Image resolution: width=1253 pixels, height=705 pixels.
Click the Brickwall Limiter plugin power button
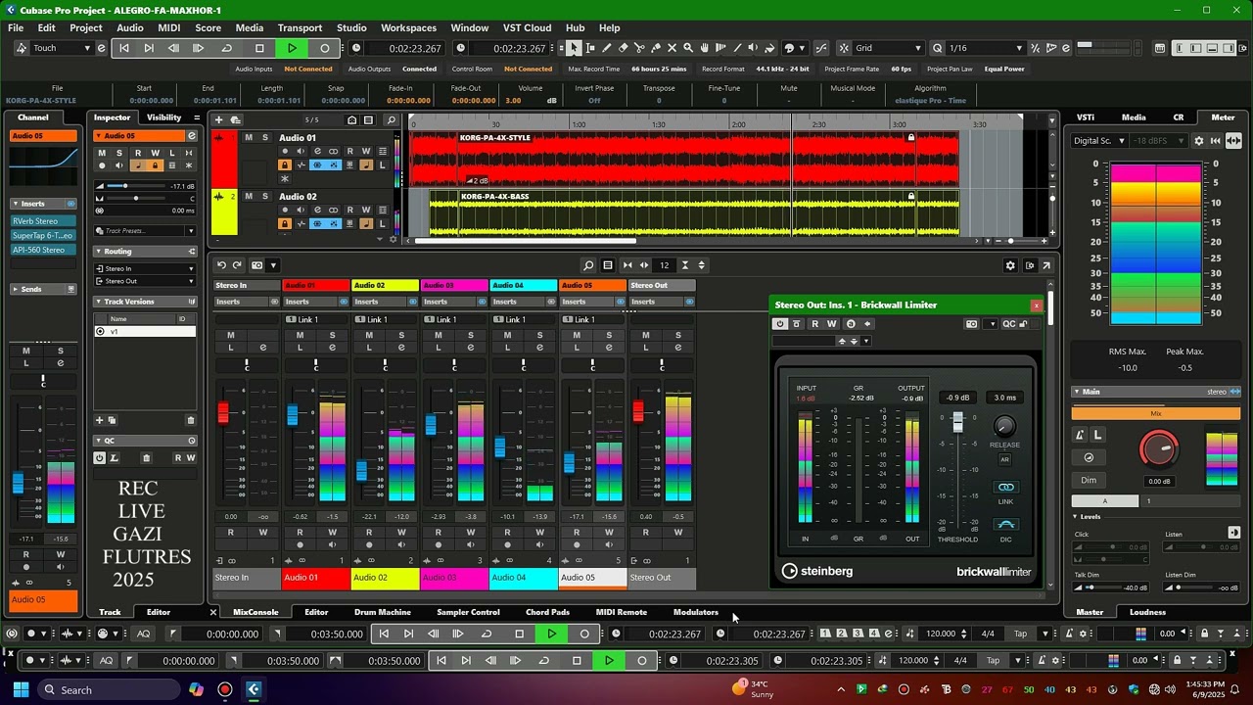(x=780, y=324)
